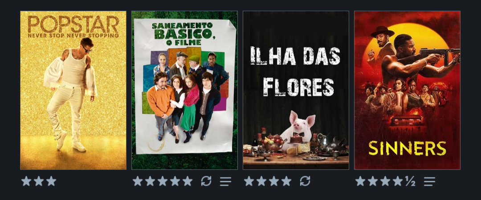481x200 pixels.
Task: Select the middle star of Saneamento Básico rating
Action: [163, 181]
